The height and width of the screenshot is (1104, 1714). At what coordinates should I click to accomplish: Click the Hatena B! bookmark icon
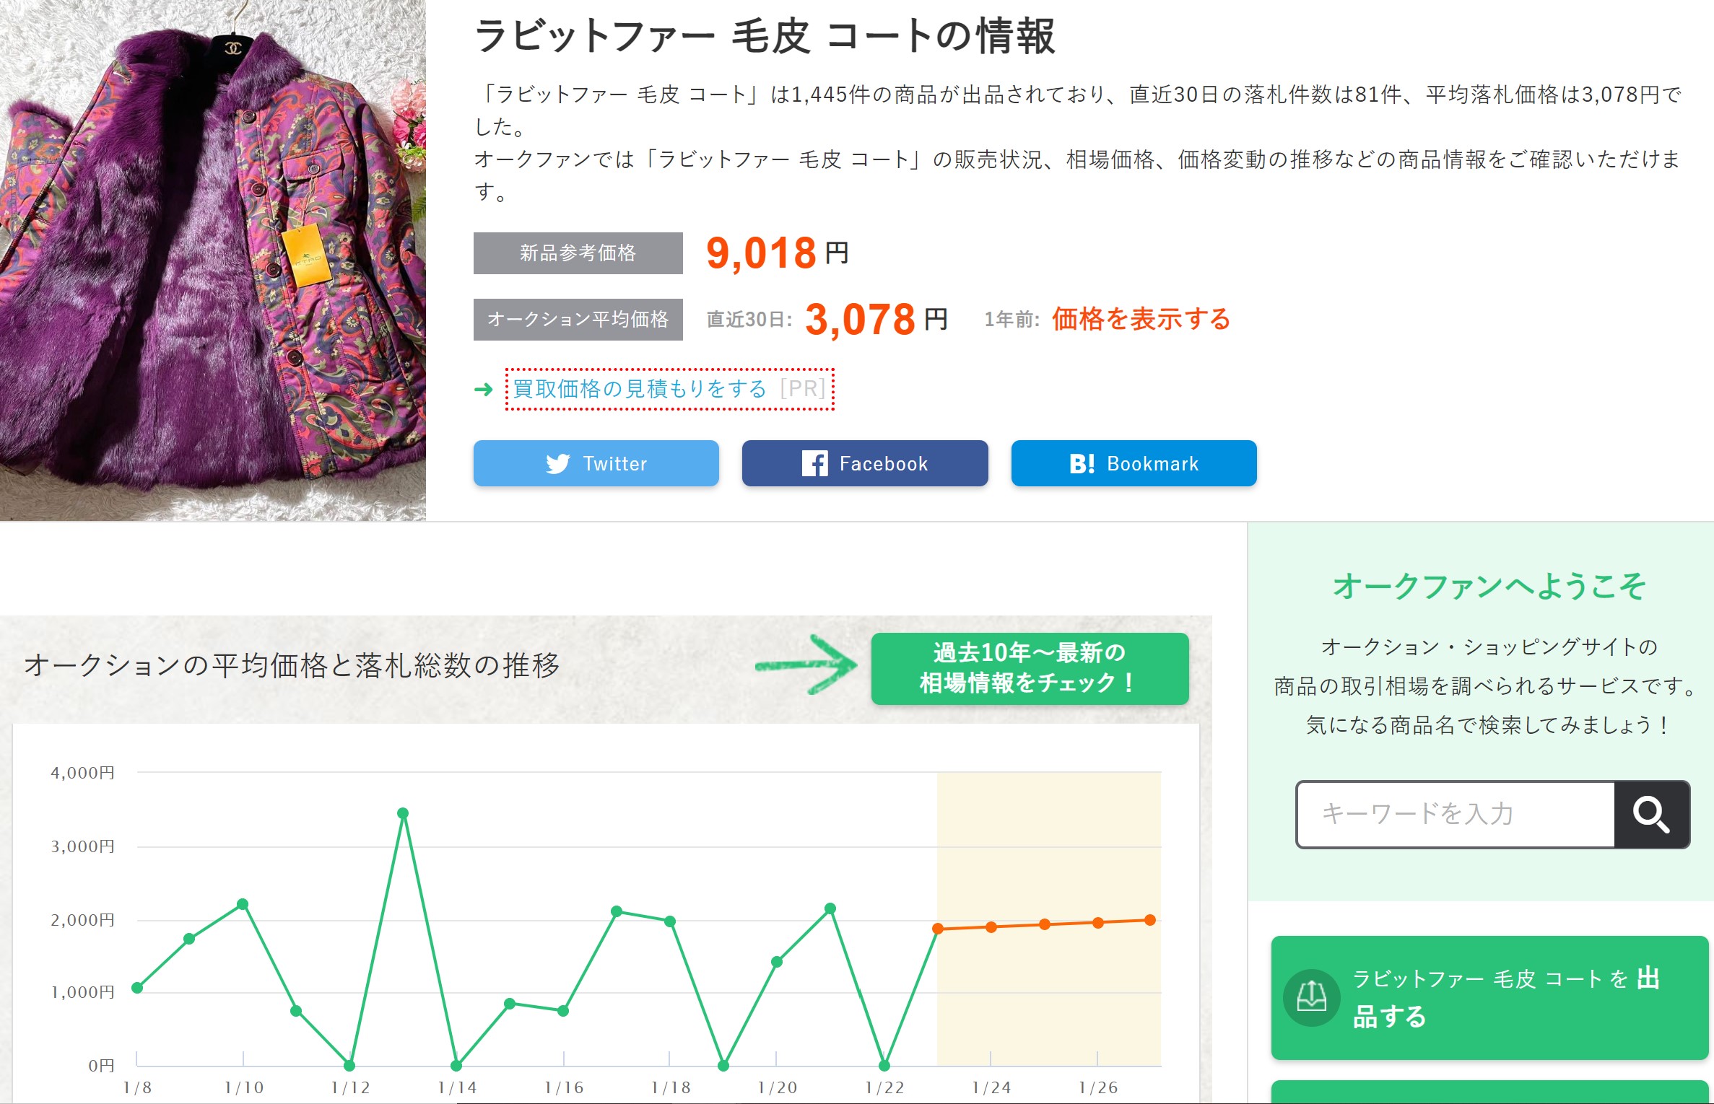[1082, 463]
